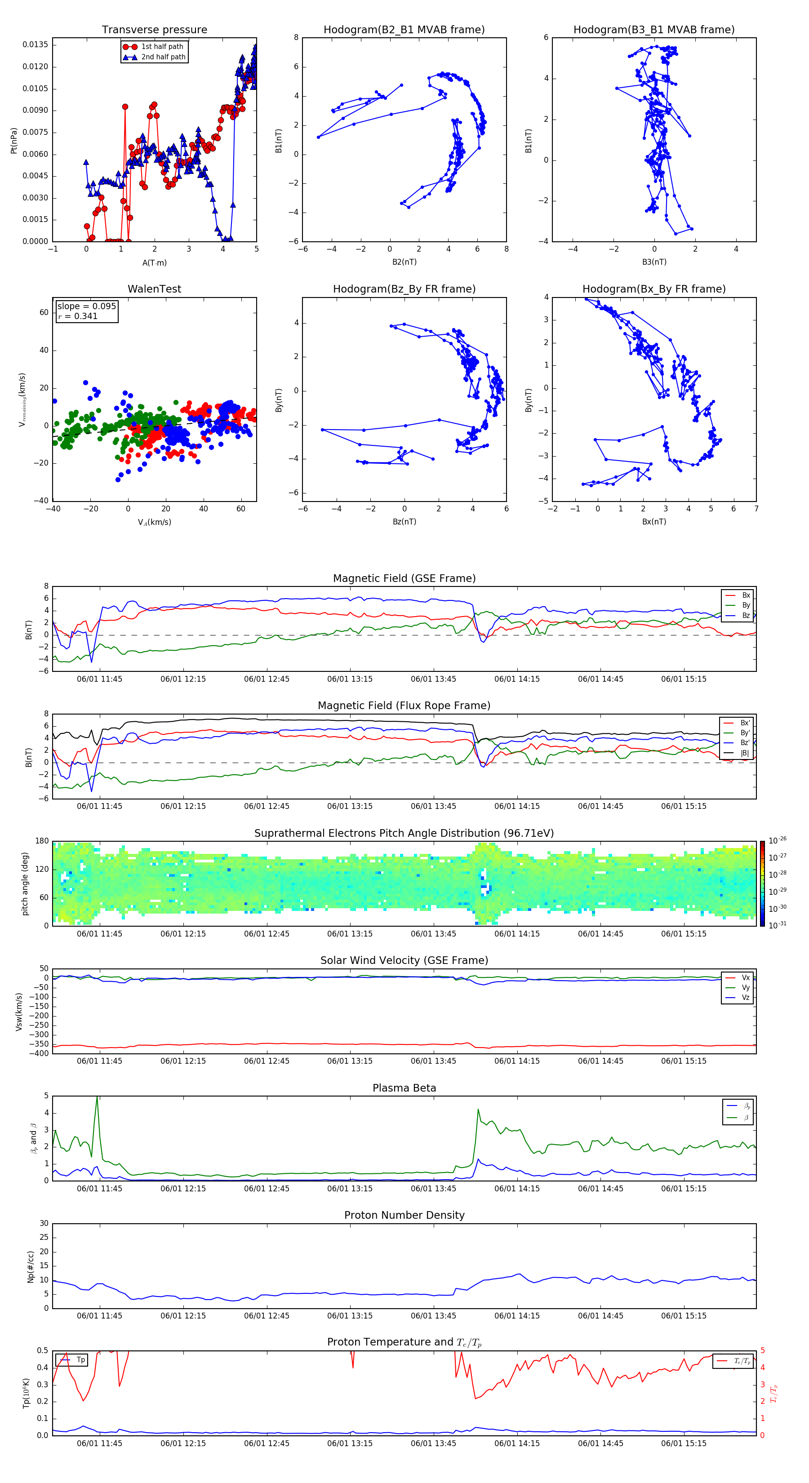Select By' in the Flux Rope legend

pyautogui.click(x=737, y=733)
